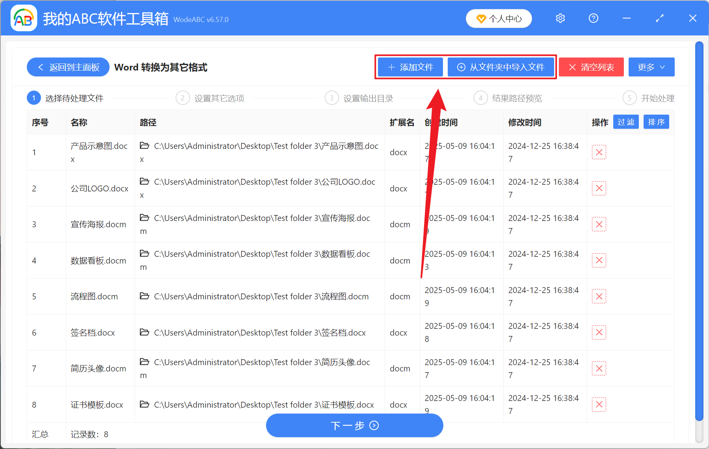Click the folder icon beside 公司LOGO.docx path
Screen dimensions: 709x449
coord(144,181)
